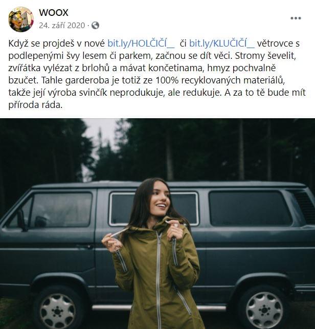Click the green jacket's central zipper
Viewport: 315px width, 329px height.
159,279
